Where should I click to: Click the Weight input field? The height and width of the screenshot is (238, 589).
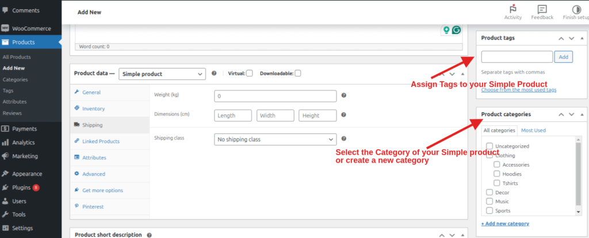click(x=276, y=96)
